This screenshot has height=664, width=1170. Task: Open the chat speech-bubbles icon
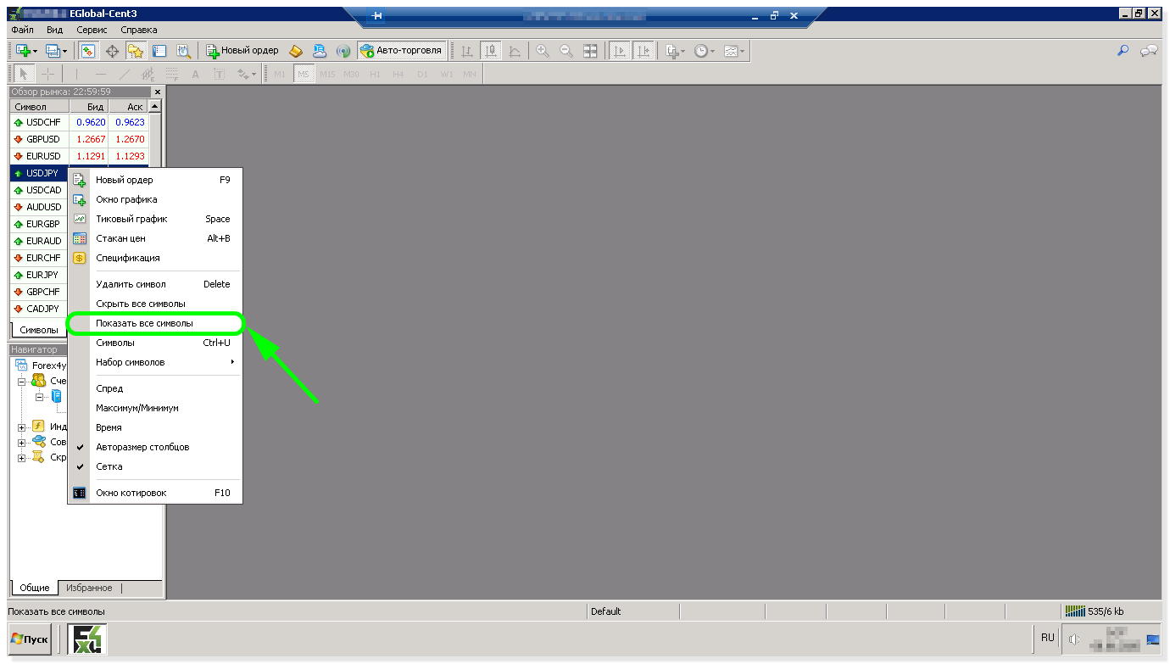click(x=1149, y=51)
